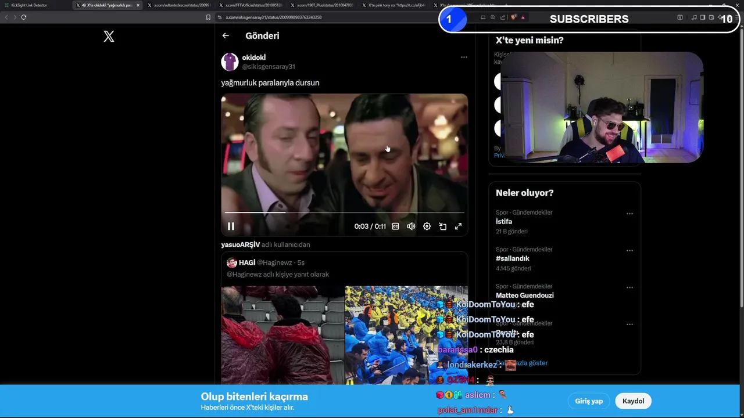744x418 pixels.
Task: Open more options for İstifa trend
Action: pos(629,214)
